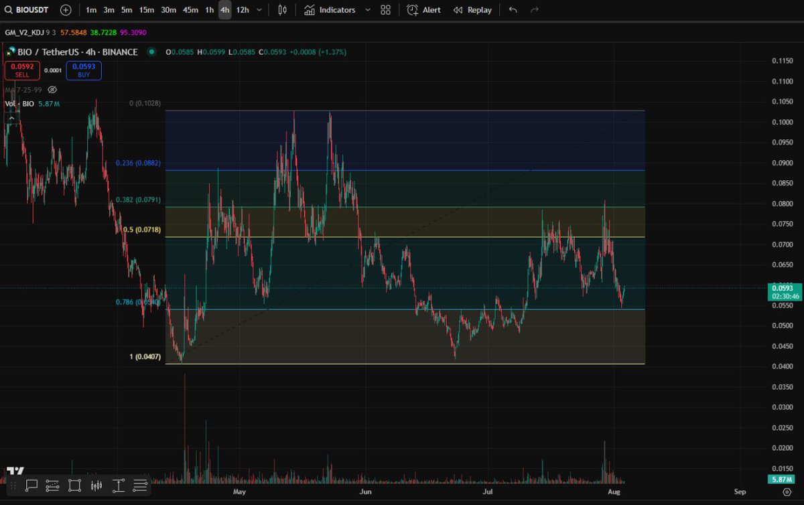Screen dimensions: 804x505
Task: Select the GM_V2_KDJ indicator legend
Action: coord(29,32)
